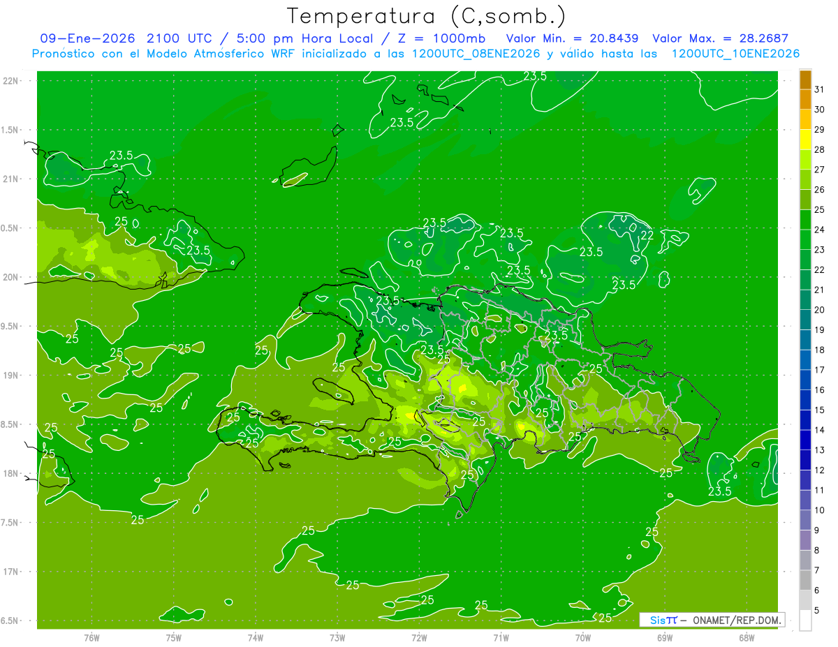Viewport: 838px width, 647px height.
Task: Click the '6.5N' latitude axis label
Action: tap(10, 620)
